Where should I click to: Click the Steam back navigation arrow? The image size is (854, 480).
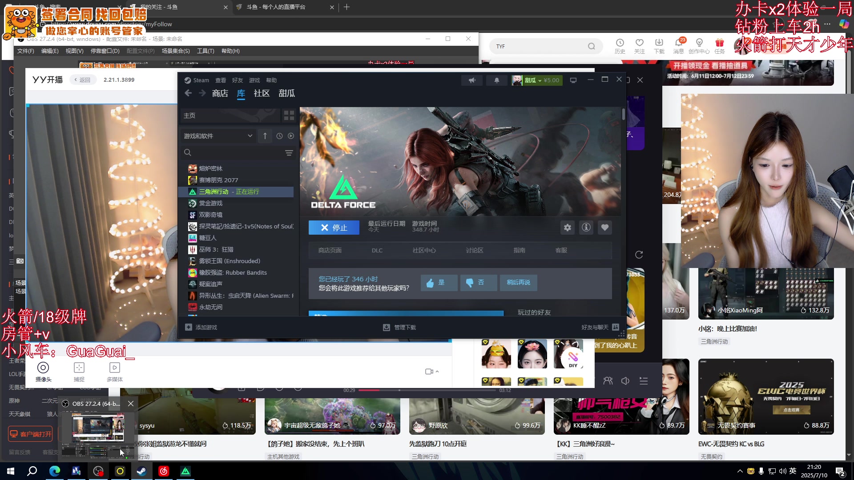[x=188, y=93]
